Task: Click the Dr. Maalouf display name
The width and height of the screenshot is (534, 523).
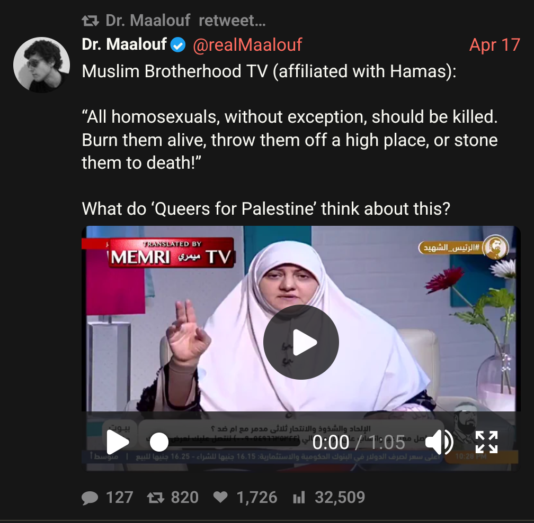Action: pos(124,44)
